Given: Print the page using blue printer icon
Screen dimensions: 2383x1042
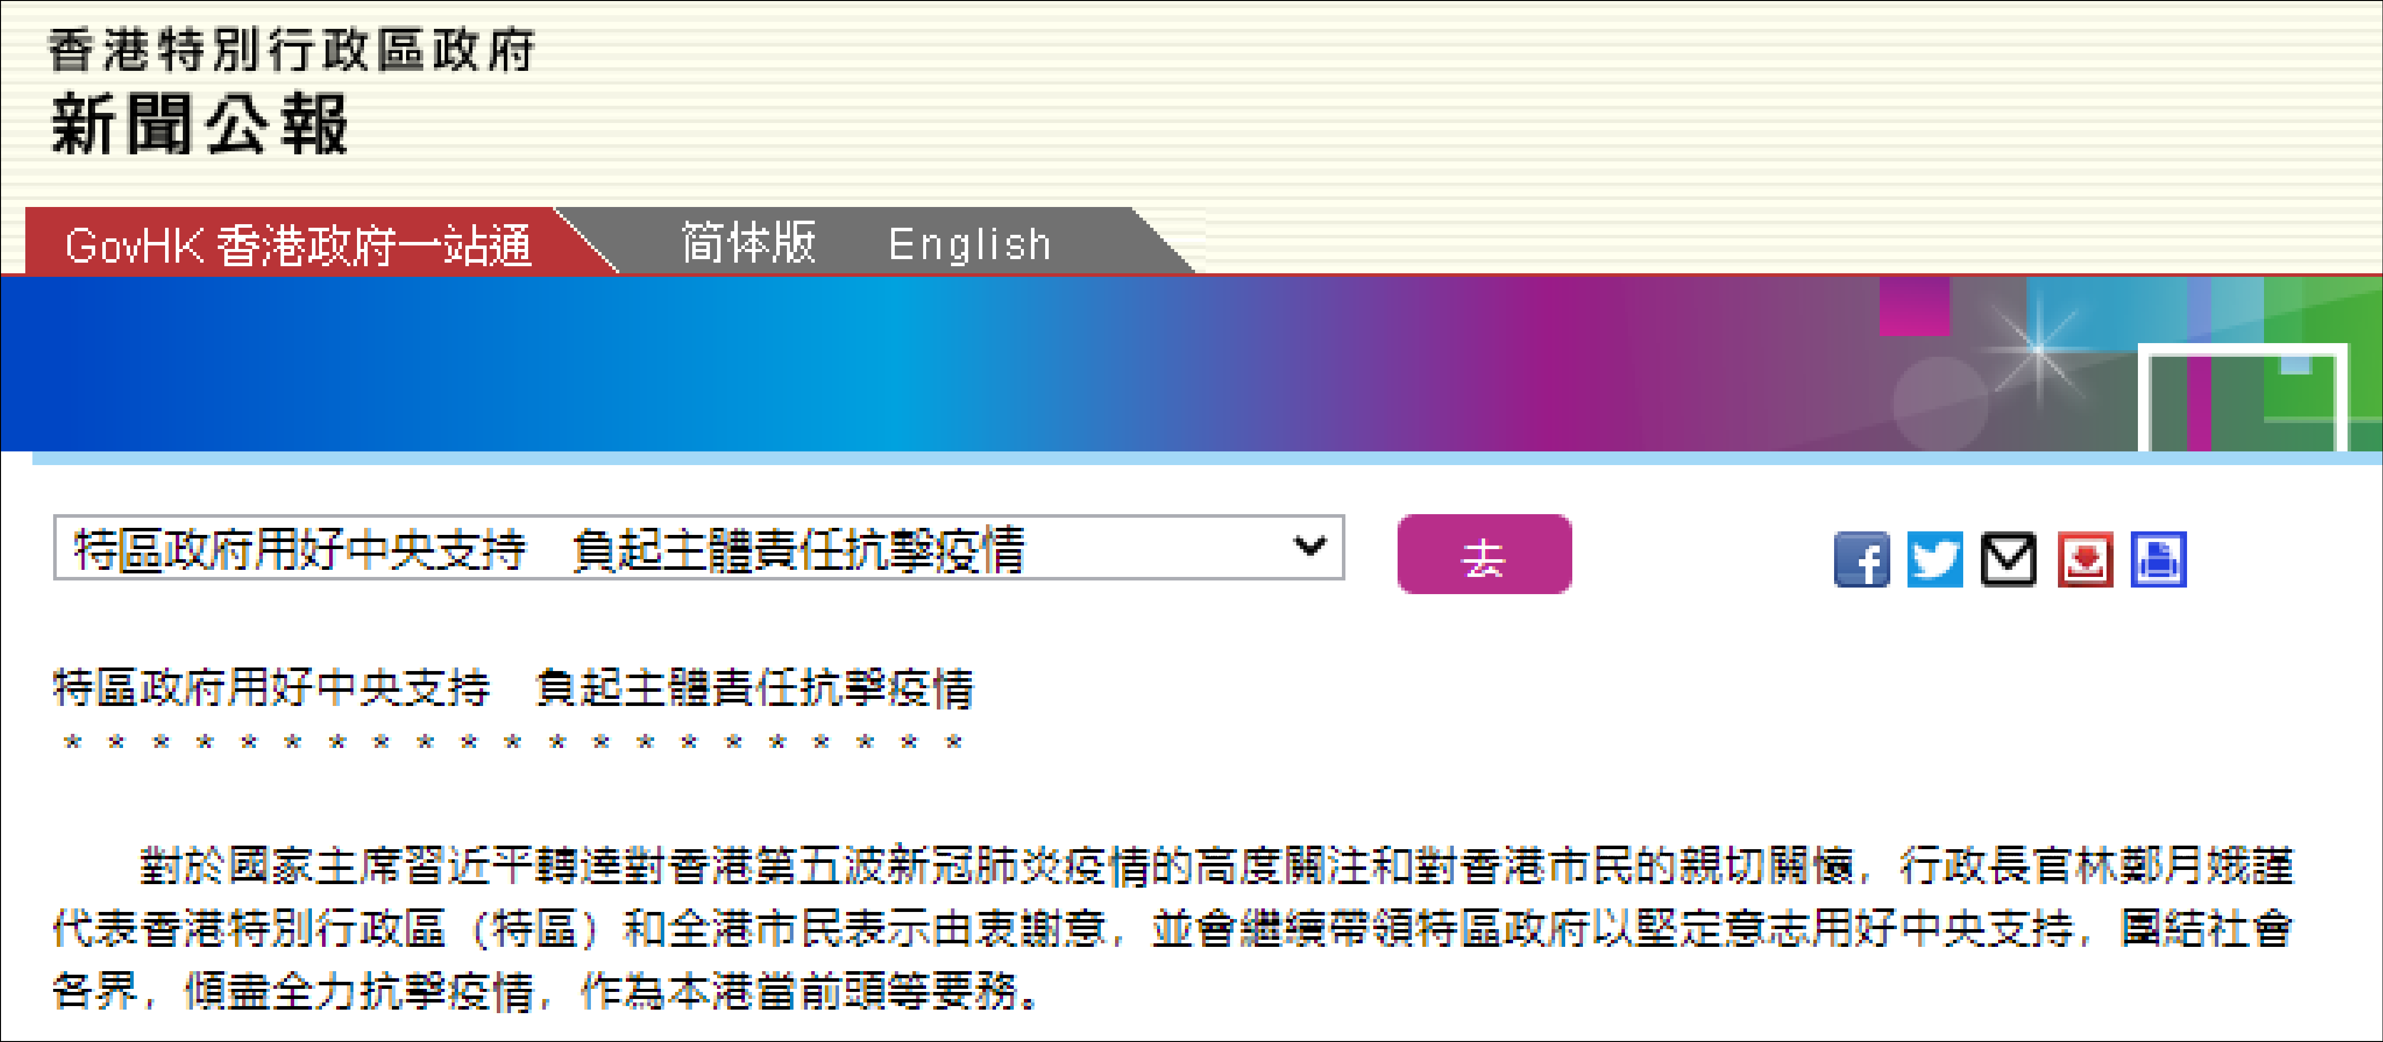Looking at the screenshot, I should pos(2158,559).
